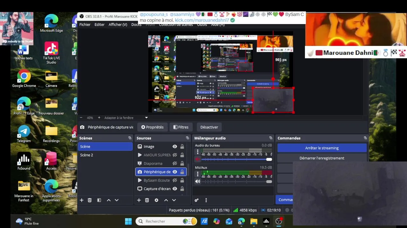Pop out the Sources dock
Image resolution: width=407 pixels, height=228 pixels.
pyautogui.click(x=187, y=138)
